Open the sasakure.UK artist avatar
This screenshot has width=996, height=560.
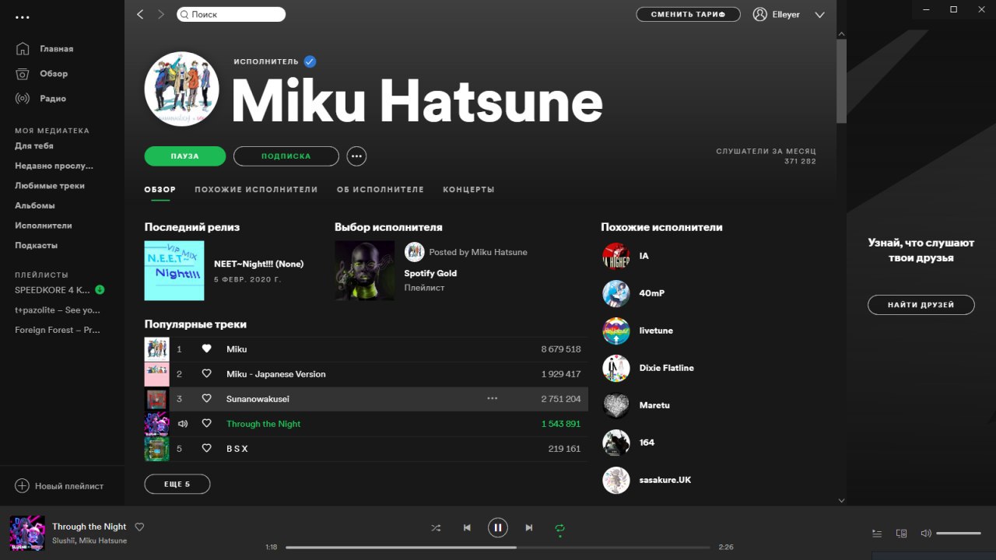coord(616,480)
